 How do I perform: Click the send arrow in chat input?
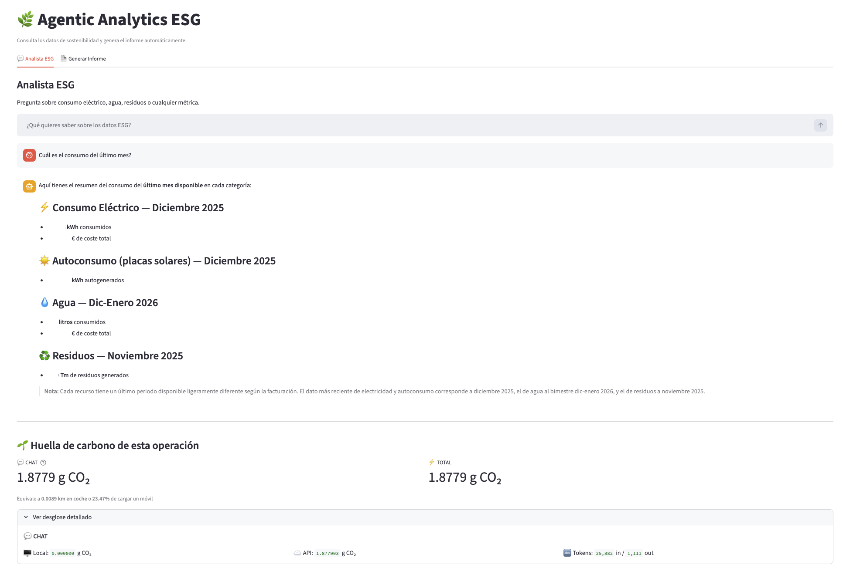tap(820, 125)
